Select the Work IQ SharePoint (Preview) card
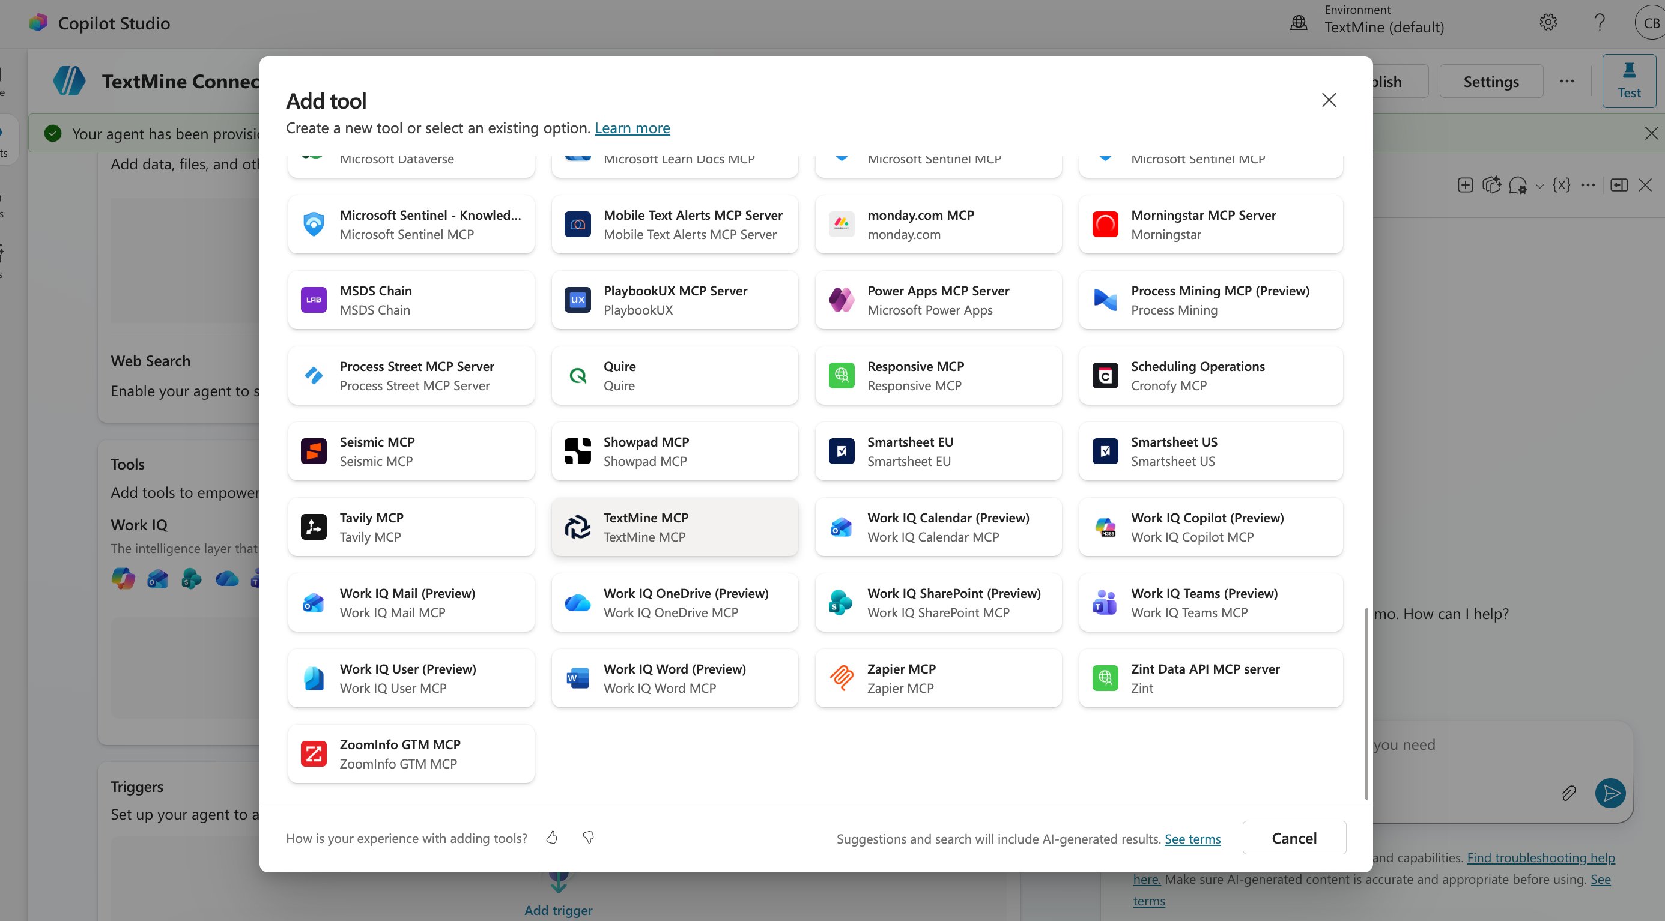Image resolution: width=1665 pixels, height=921 pixels. (x=938, y=603)
